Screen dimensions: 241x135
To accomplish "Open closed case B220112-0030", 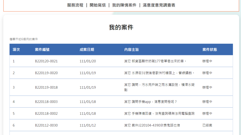I will click(x=46, y=125).
